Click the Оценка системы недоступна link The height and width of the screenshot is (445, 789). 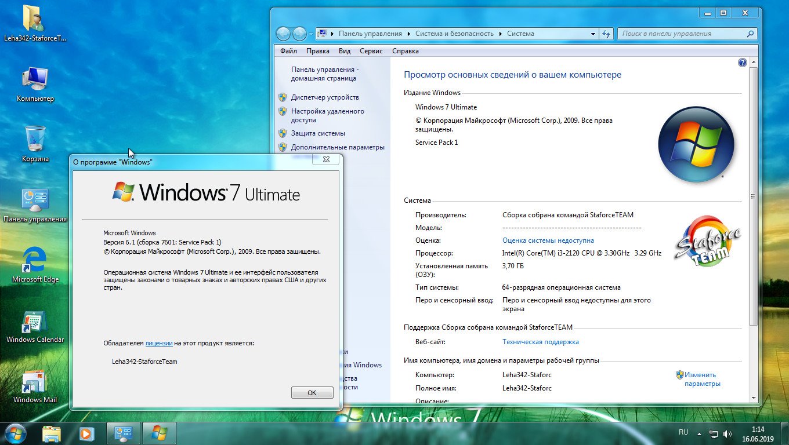pos(548,240)
